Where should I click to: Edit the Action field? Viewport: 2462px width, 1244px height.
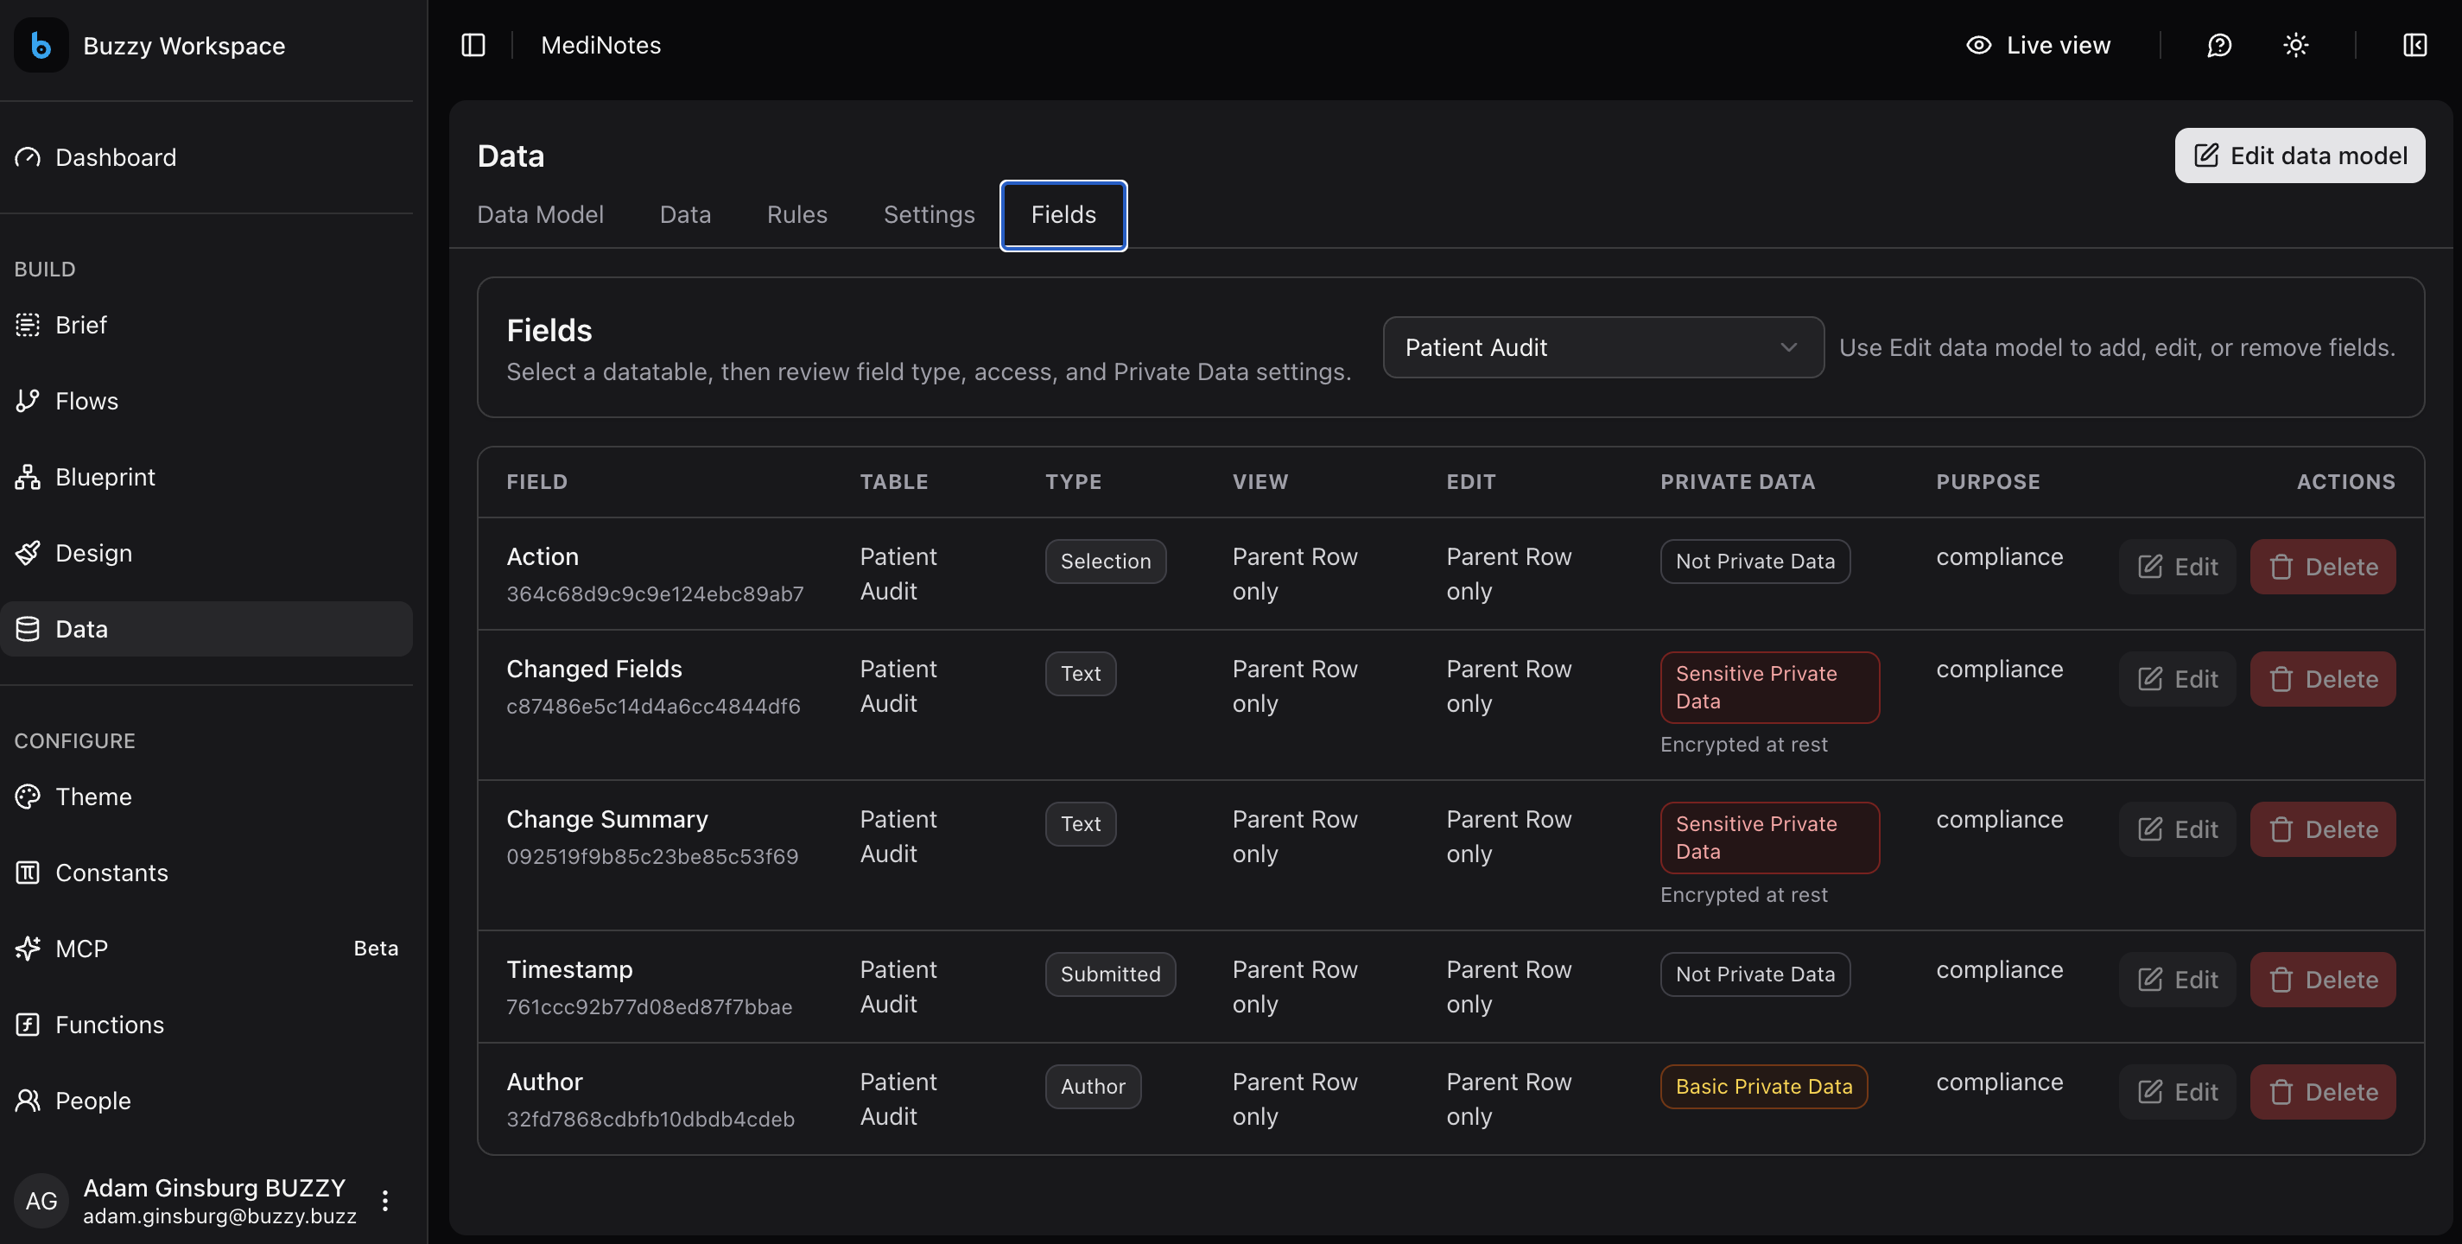tap(2177, 567)
